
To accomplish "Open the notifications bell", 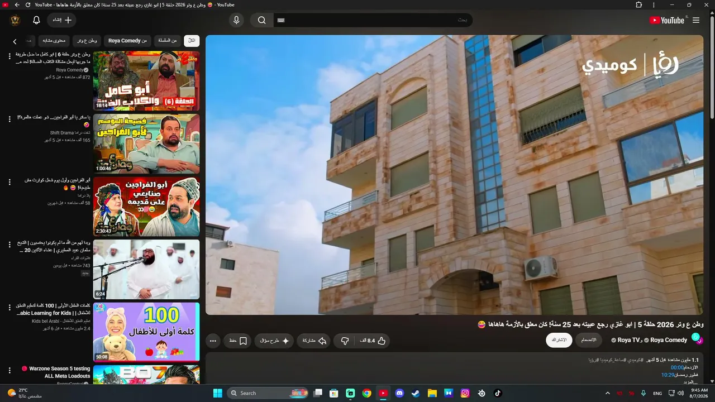I will tap(36, 20).
